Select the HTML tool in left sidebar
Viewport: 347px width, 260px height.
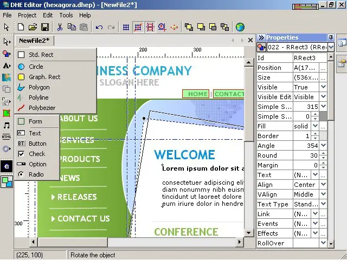(x=7, y=137)
